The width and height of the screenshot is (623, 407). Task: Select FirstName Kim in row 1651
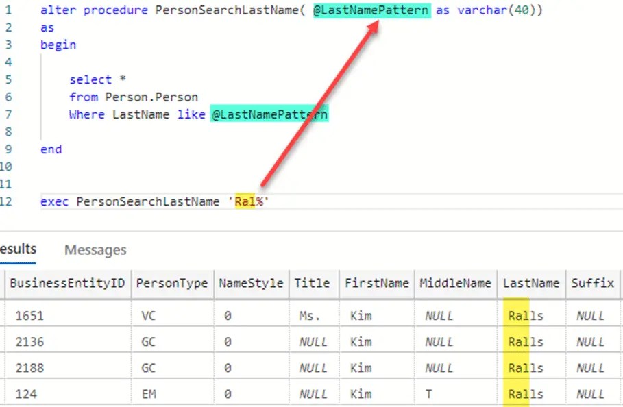coord(377,316)
